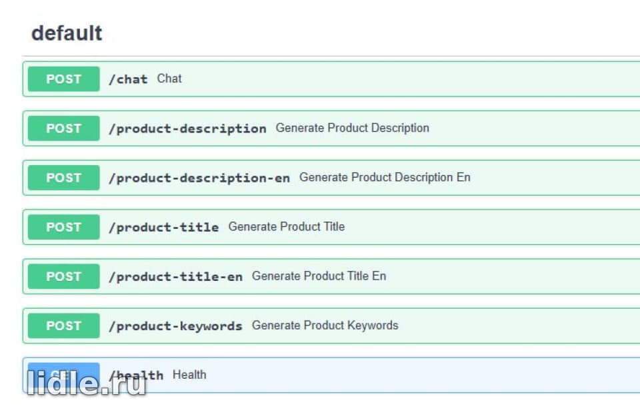
Task: Click the POST badge for /product-description
Action: (64, 128)
